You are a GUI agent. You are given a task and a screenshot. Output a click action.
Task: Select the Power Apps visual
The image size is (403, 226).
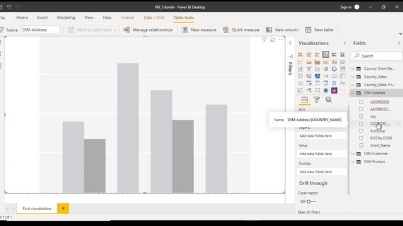[x=334, y=90]
